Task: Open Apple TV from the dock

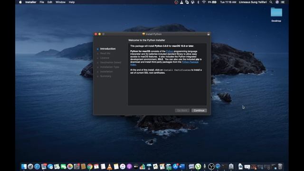Action: [136, 167]
